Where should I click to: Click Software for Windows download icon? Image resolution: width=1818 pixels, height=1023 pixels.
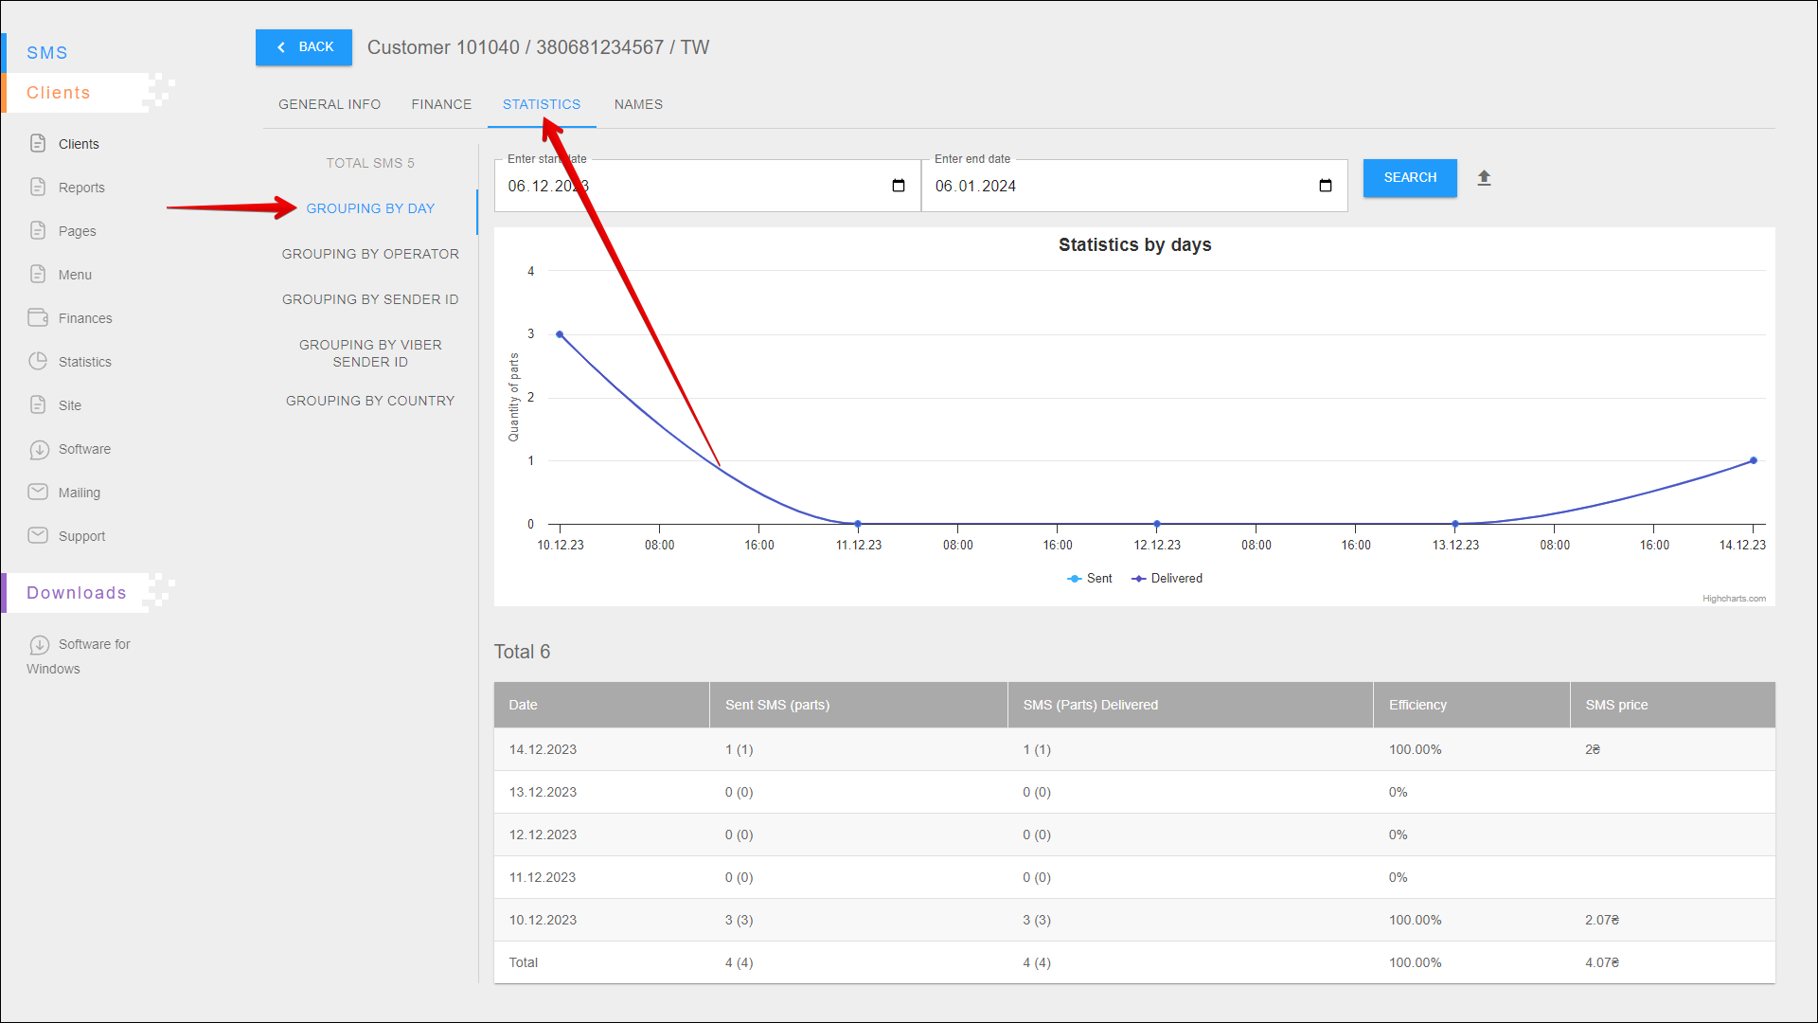[39, 644]
